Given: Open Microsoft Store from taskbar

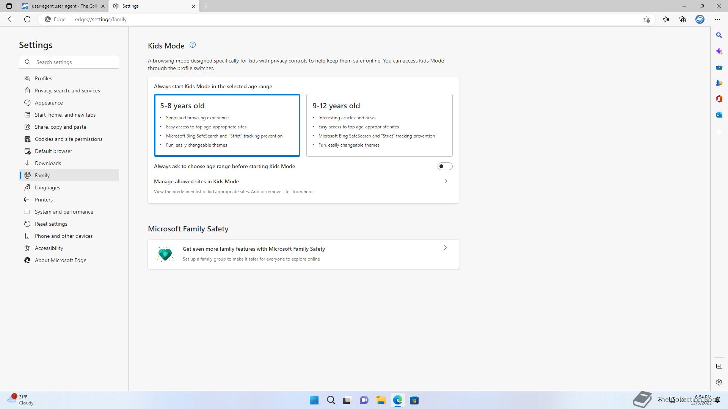Looking at the screenshot, I should pos(414,400).
